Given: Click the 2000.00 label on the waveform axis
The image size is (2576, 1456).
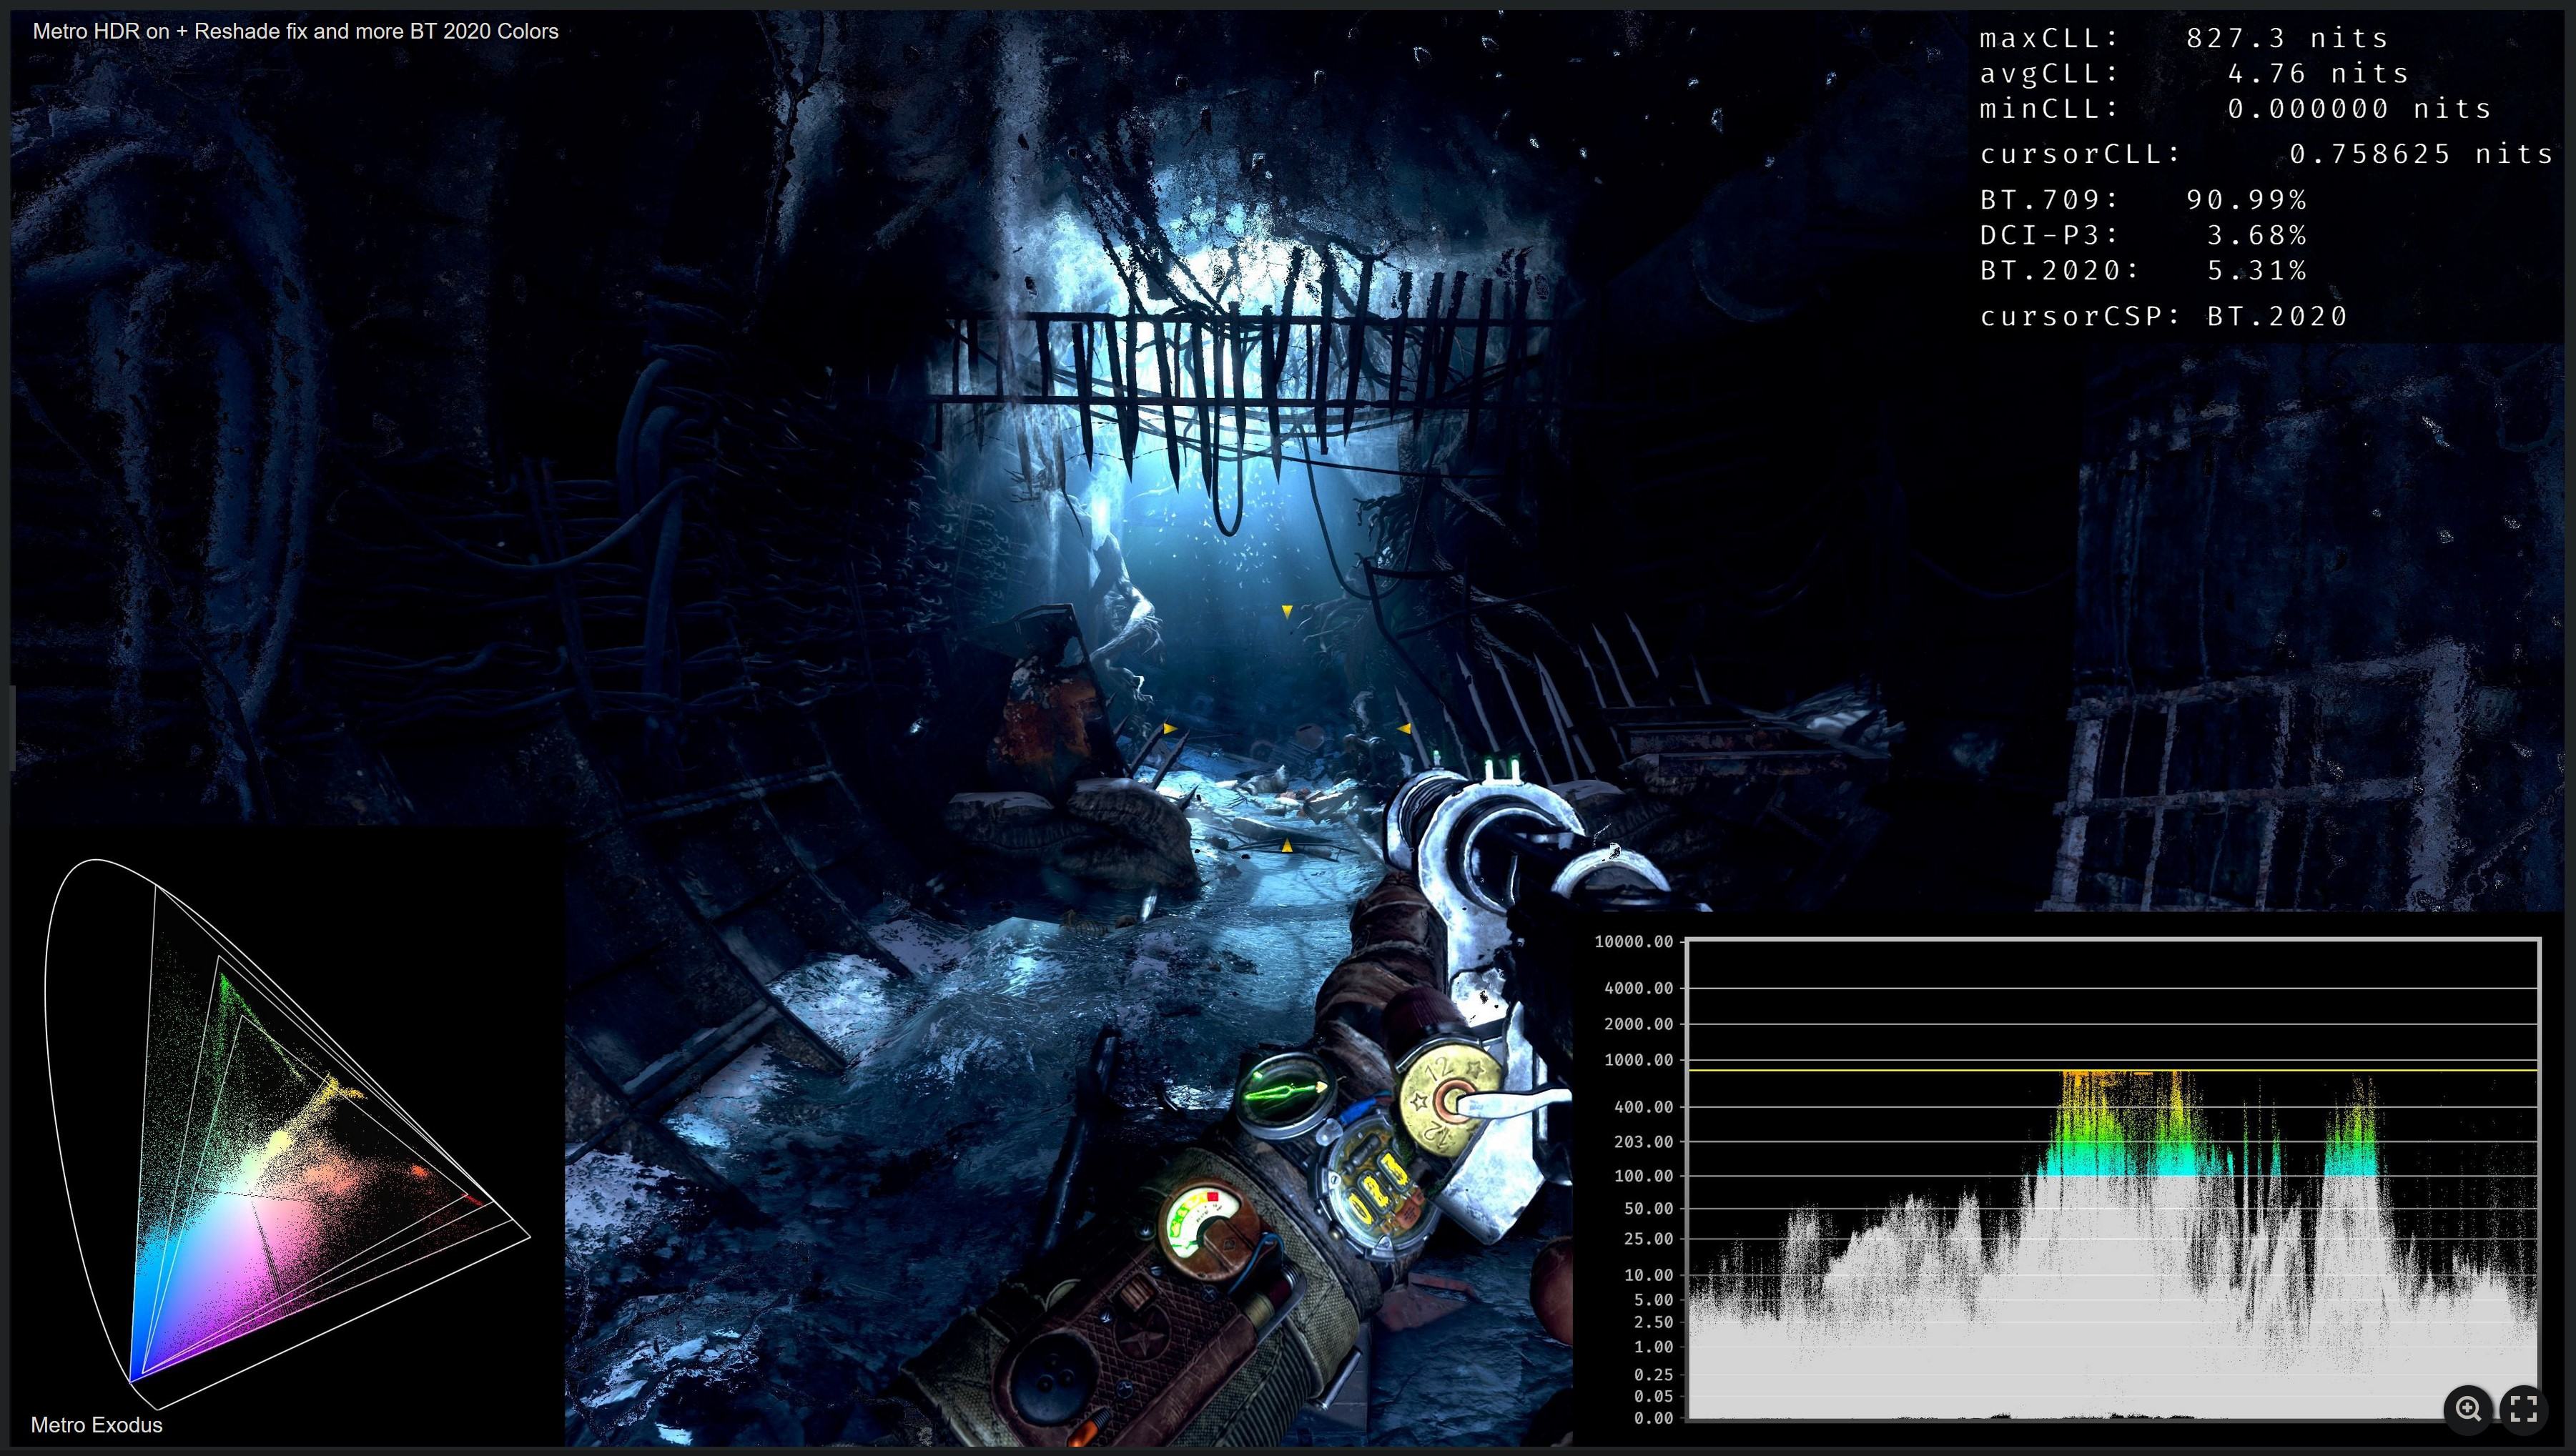Looking at the screenshot, I should pyautogui.click(x=1638, y=1024).
